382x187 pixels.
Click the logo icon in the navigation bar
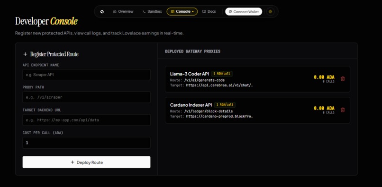point(102,12)
